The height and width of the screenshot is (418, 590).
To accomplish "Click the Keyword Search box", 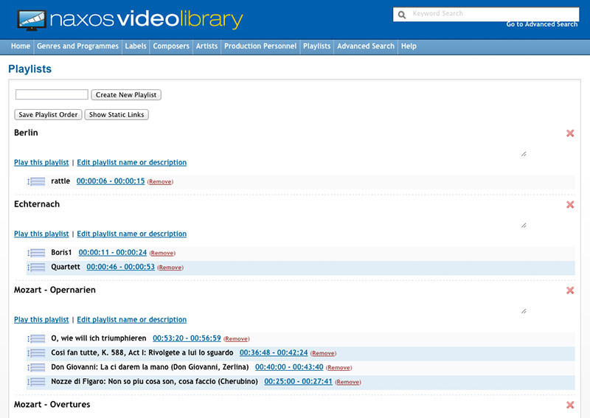I will pos(493,14).
